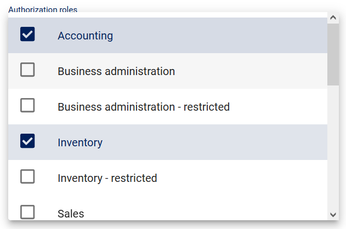Choose Inventory - restricted label text

[x=107, y=178]
